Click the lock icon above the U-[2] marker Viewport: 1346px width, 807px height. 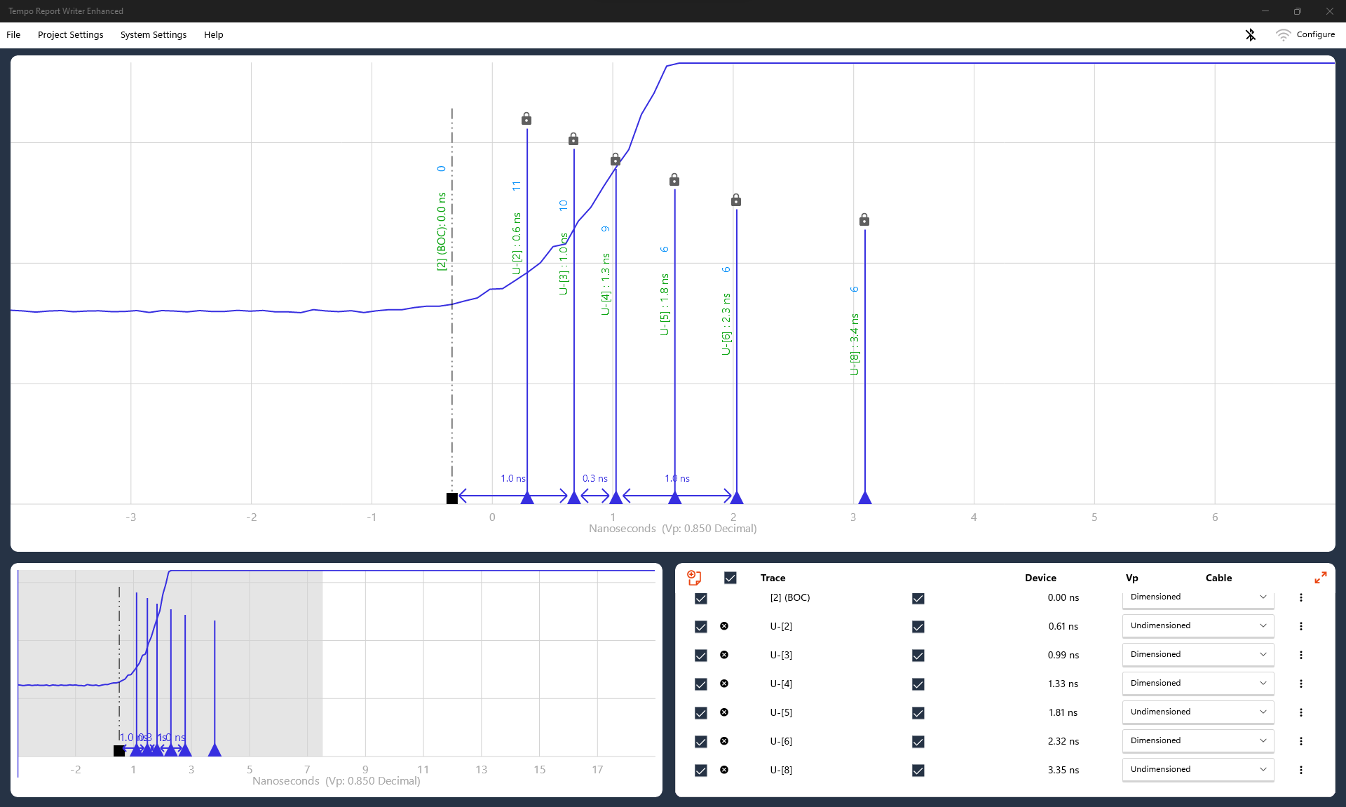coord(526,119)
